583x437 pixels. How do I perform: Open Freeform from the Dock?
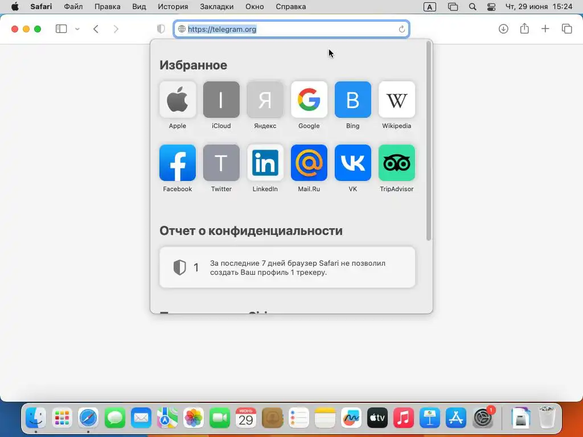(351, 418)
